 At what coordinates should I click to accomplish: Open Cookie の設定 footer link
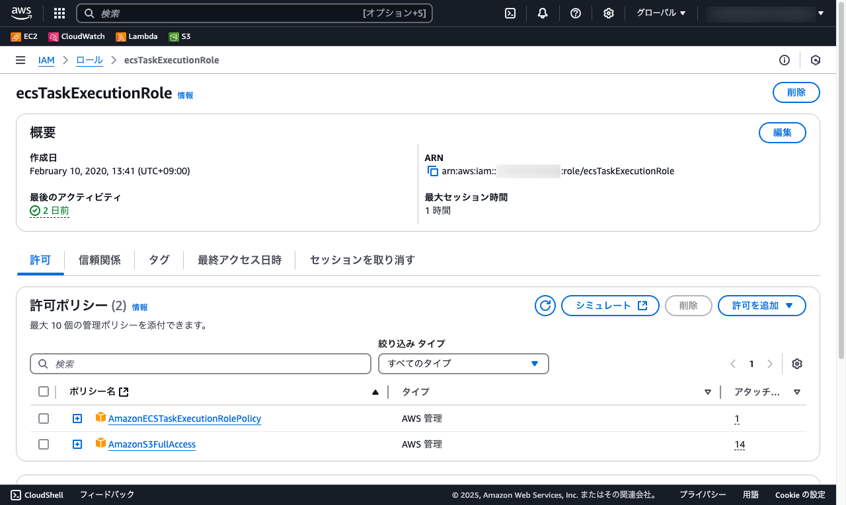[800, 494]
